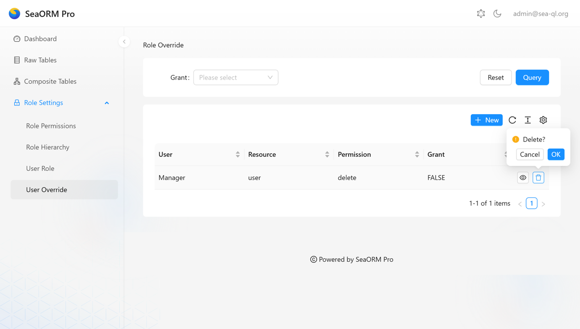Reload table with refresh icon

click(x=512, y=120)
